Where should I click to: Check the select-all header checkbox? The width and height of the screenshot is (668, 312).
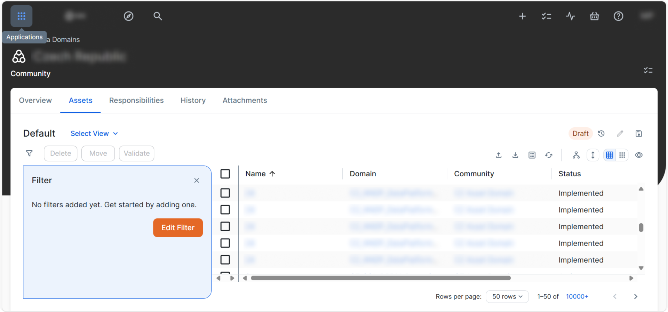pyautogui.click(x=225, y=174)
